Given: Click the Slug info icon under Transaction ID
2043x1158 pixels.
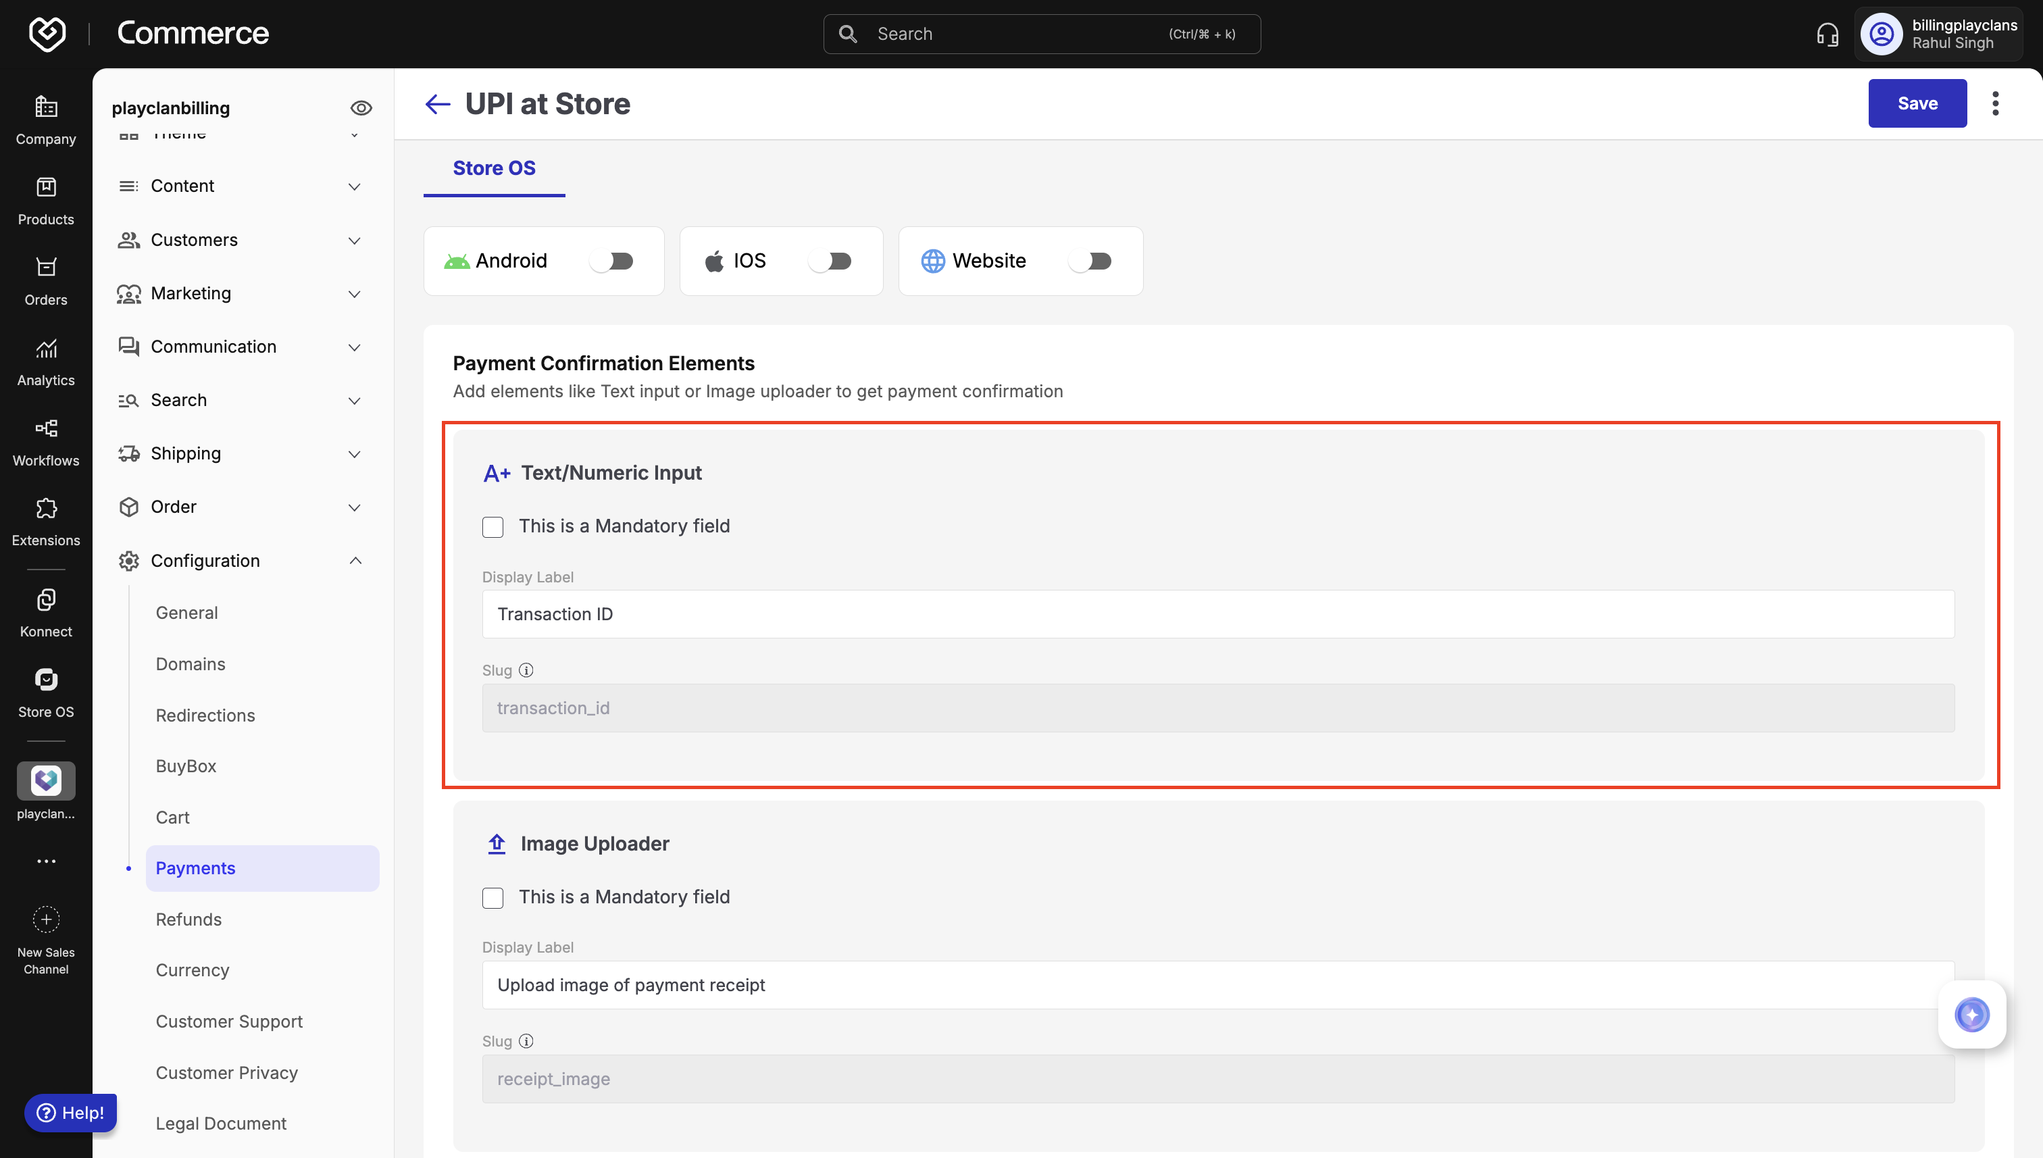Looking at the screenshot, I should tap(526, 670).
